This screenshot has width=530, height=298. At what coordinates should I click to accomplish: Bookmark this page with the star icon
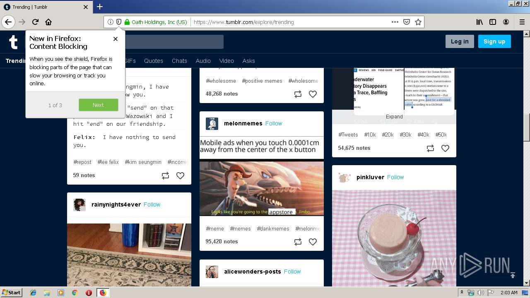(418, 22)
